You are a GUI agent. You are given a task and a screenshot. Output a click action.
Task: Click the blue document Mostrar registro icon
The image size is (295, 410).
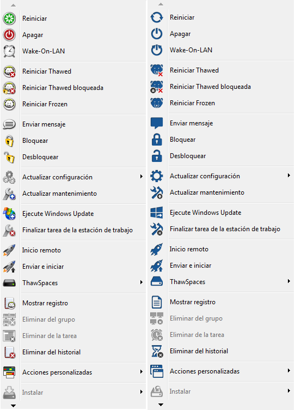pos(157,302)
